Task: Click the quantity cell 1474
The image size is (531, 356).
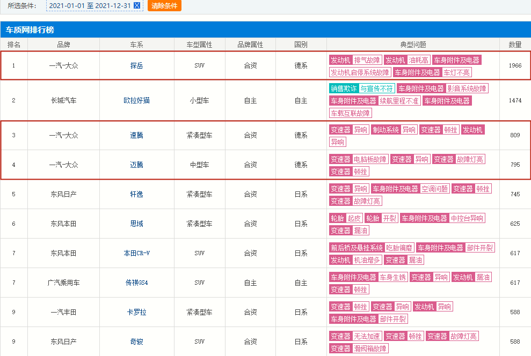Action: (x=515, y=100)
